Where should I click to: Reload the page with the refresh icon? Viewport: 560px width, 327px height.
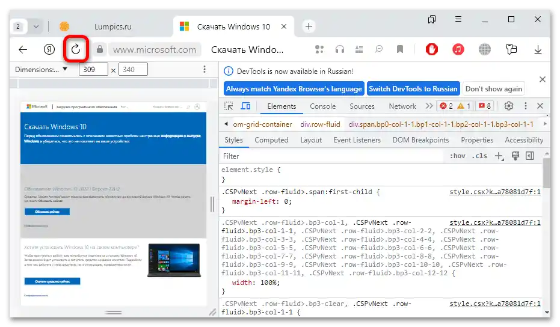pyautogui.click(x=76, y=49)
